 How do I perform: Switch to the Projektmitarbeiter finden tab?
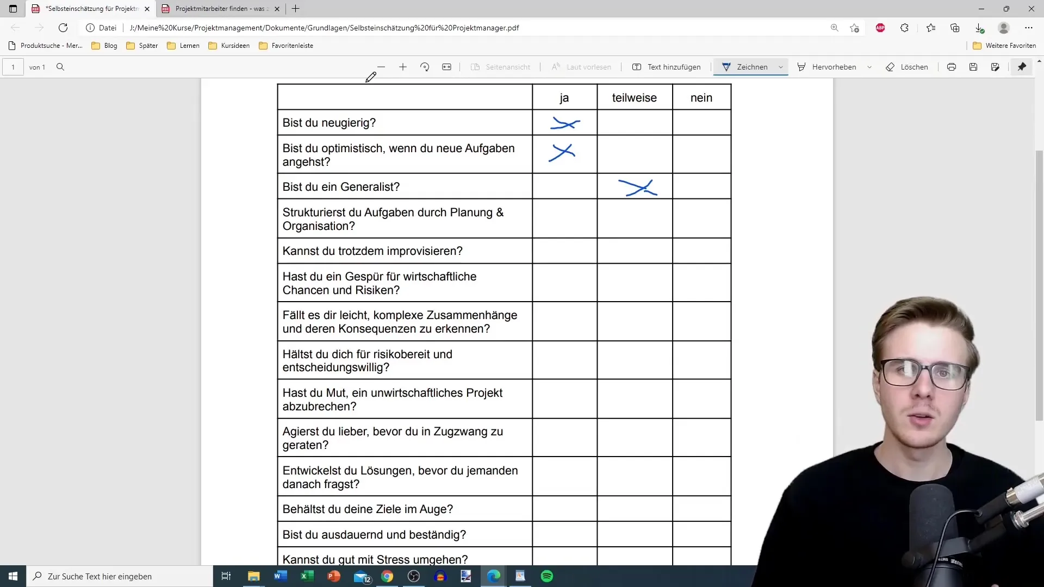220,9
